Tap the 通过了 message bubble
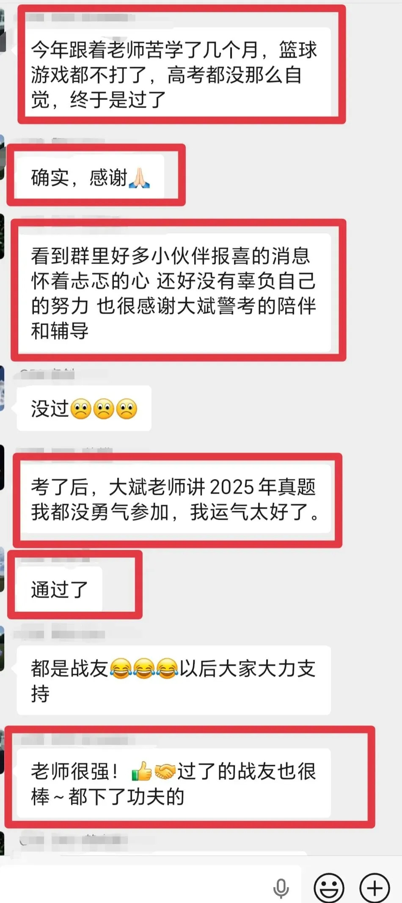 59,589
